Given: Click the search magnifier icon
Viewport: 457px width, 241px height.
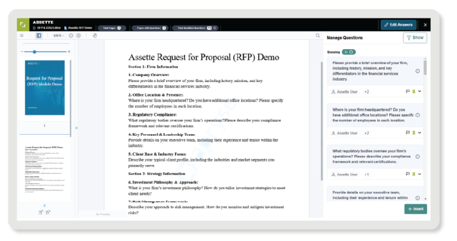Looking at the screenshot, I should click(x=318, y=36).
